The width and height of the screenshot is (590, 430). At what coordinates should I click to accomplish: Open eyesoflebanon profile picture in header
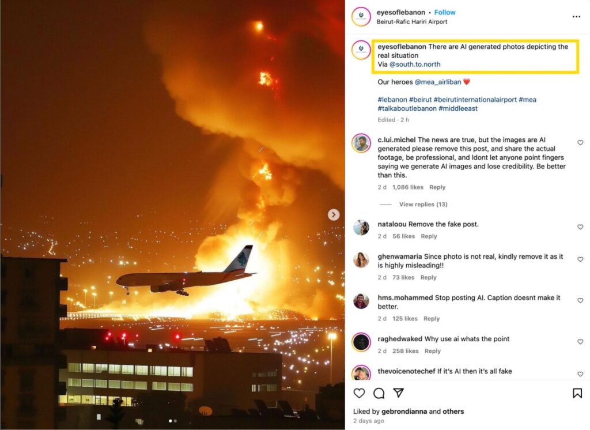361,17
